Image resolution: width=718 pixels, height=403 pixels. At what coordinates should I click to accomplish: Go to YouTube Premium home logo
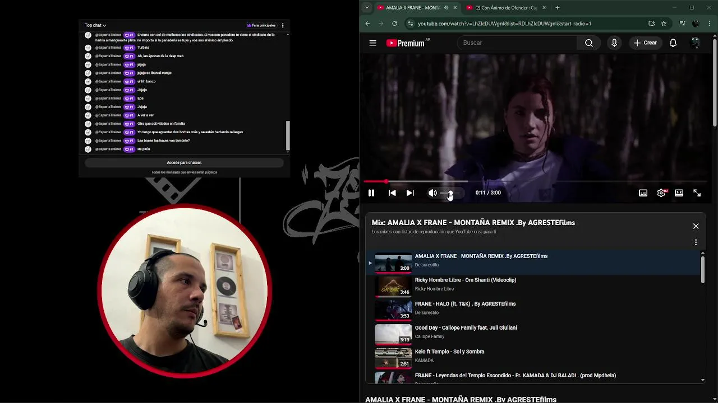tap(406, 43)
